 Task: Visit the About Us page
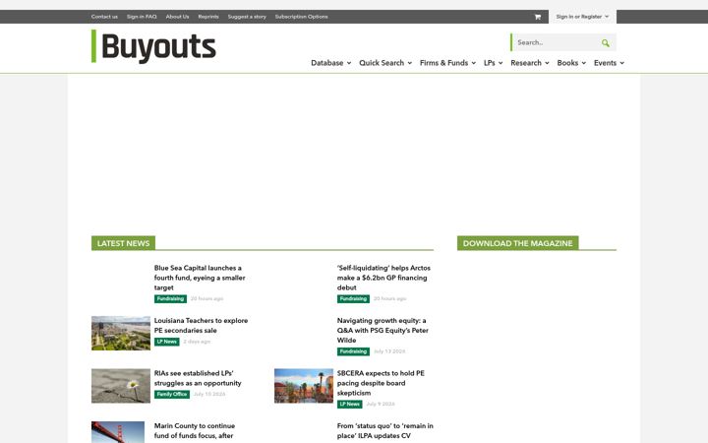click(x=177, y=17)
